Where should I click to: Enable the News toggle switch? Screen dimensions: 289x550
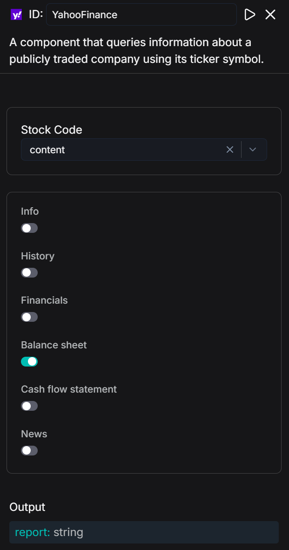29,450
